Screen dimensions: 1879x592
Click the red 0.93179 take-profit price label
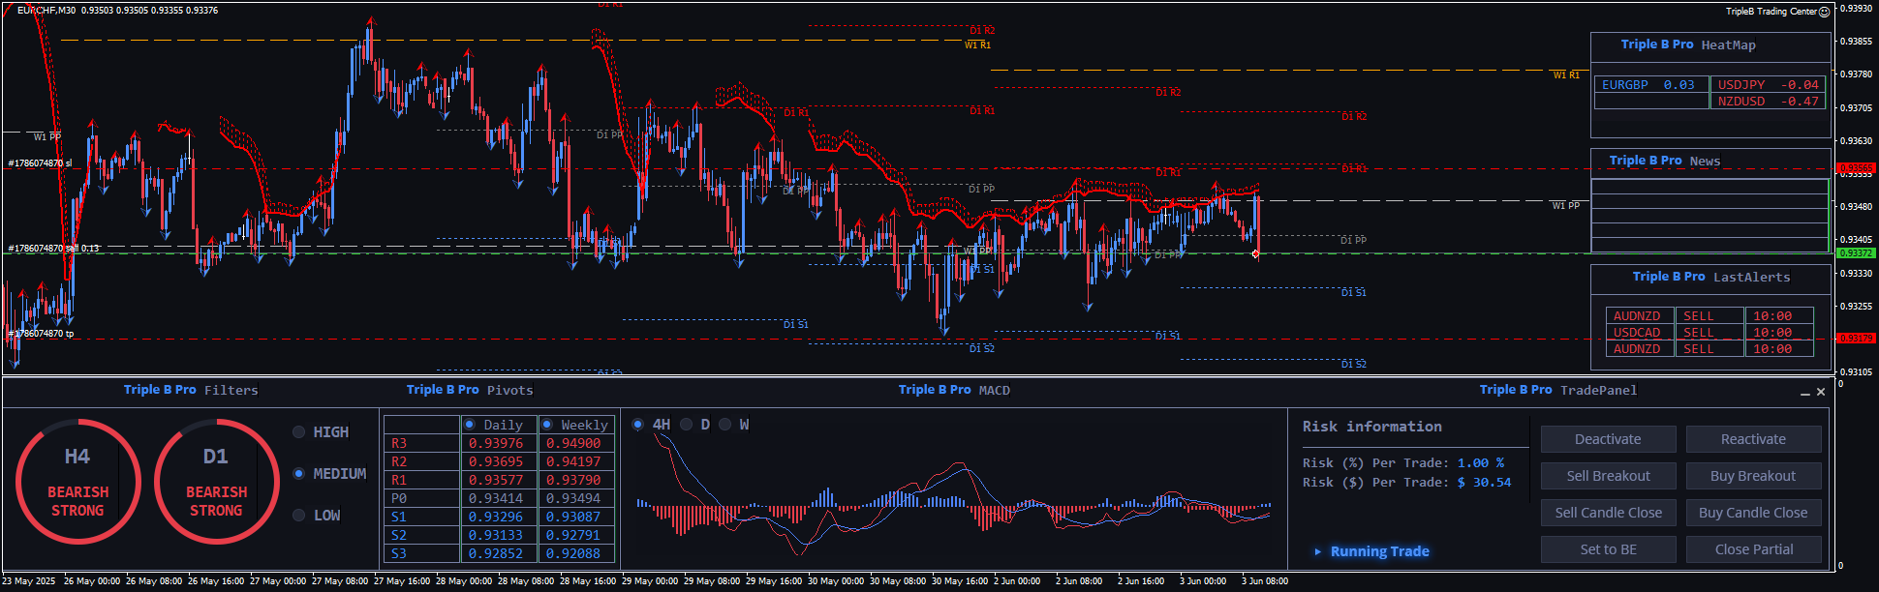pyautogui.click(x=1856, y=339)
